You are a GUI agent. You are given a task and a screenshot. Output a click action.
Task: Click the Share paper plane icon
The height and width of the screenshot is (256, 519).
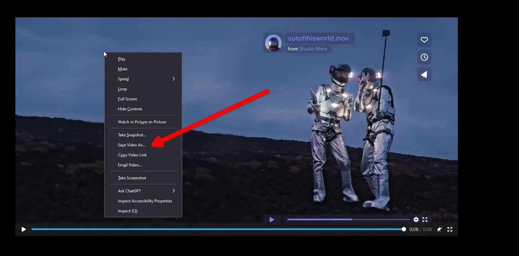pos(424,75)
